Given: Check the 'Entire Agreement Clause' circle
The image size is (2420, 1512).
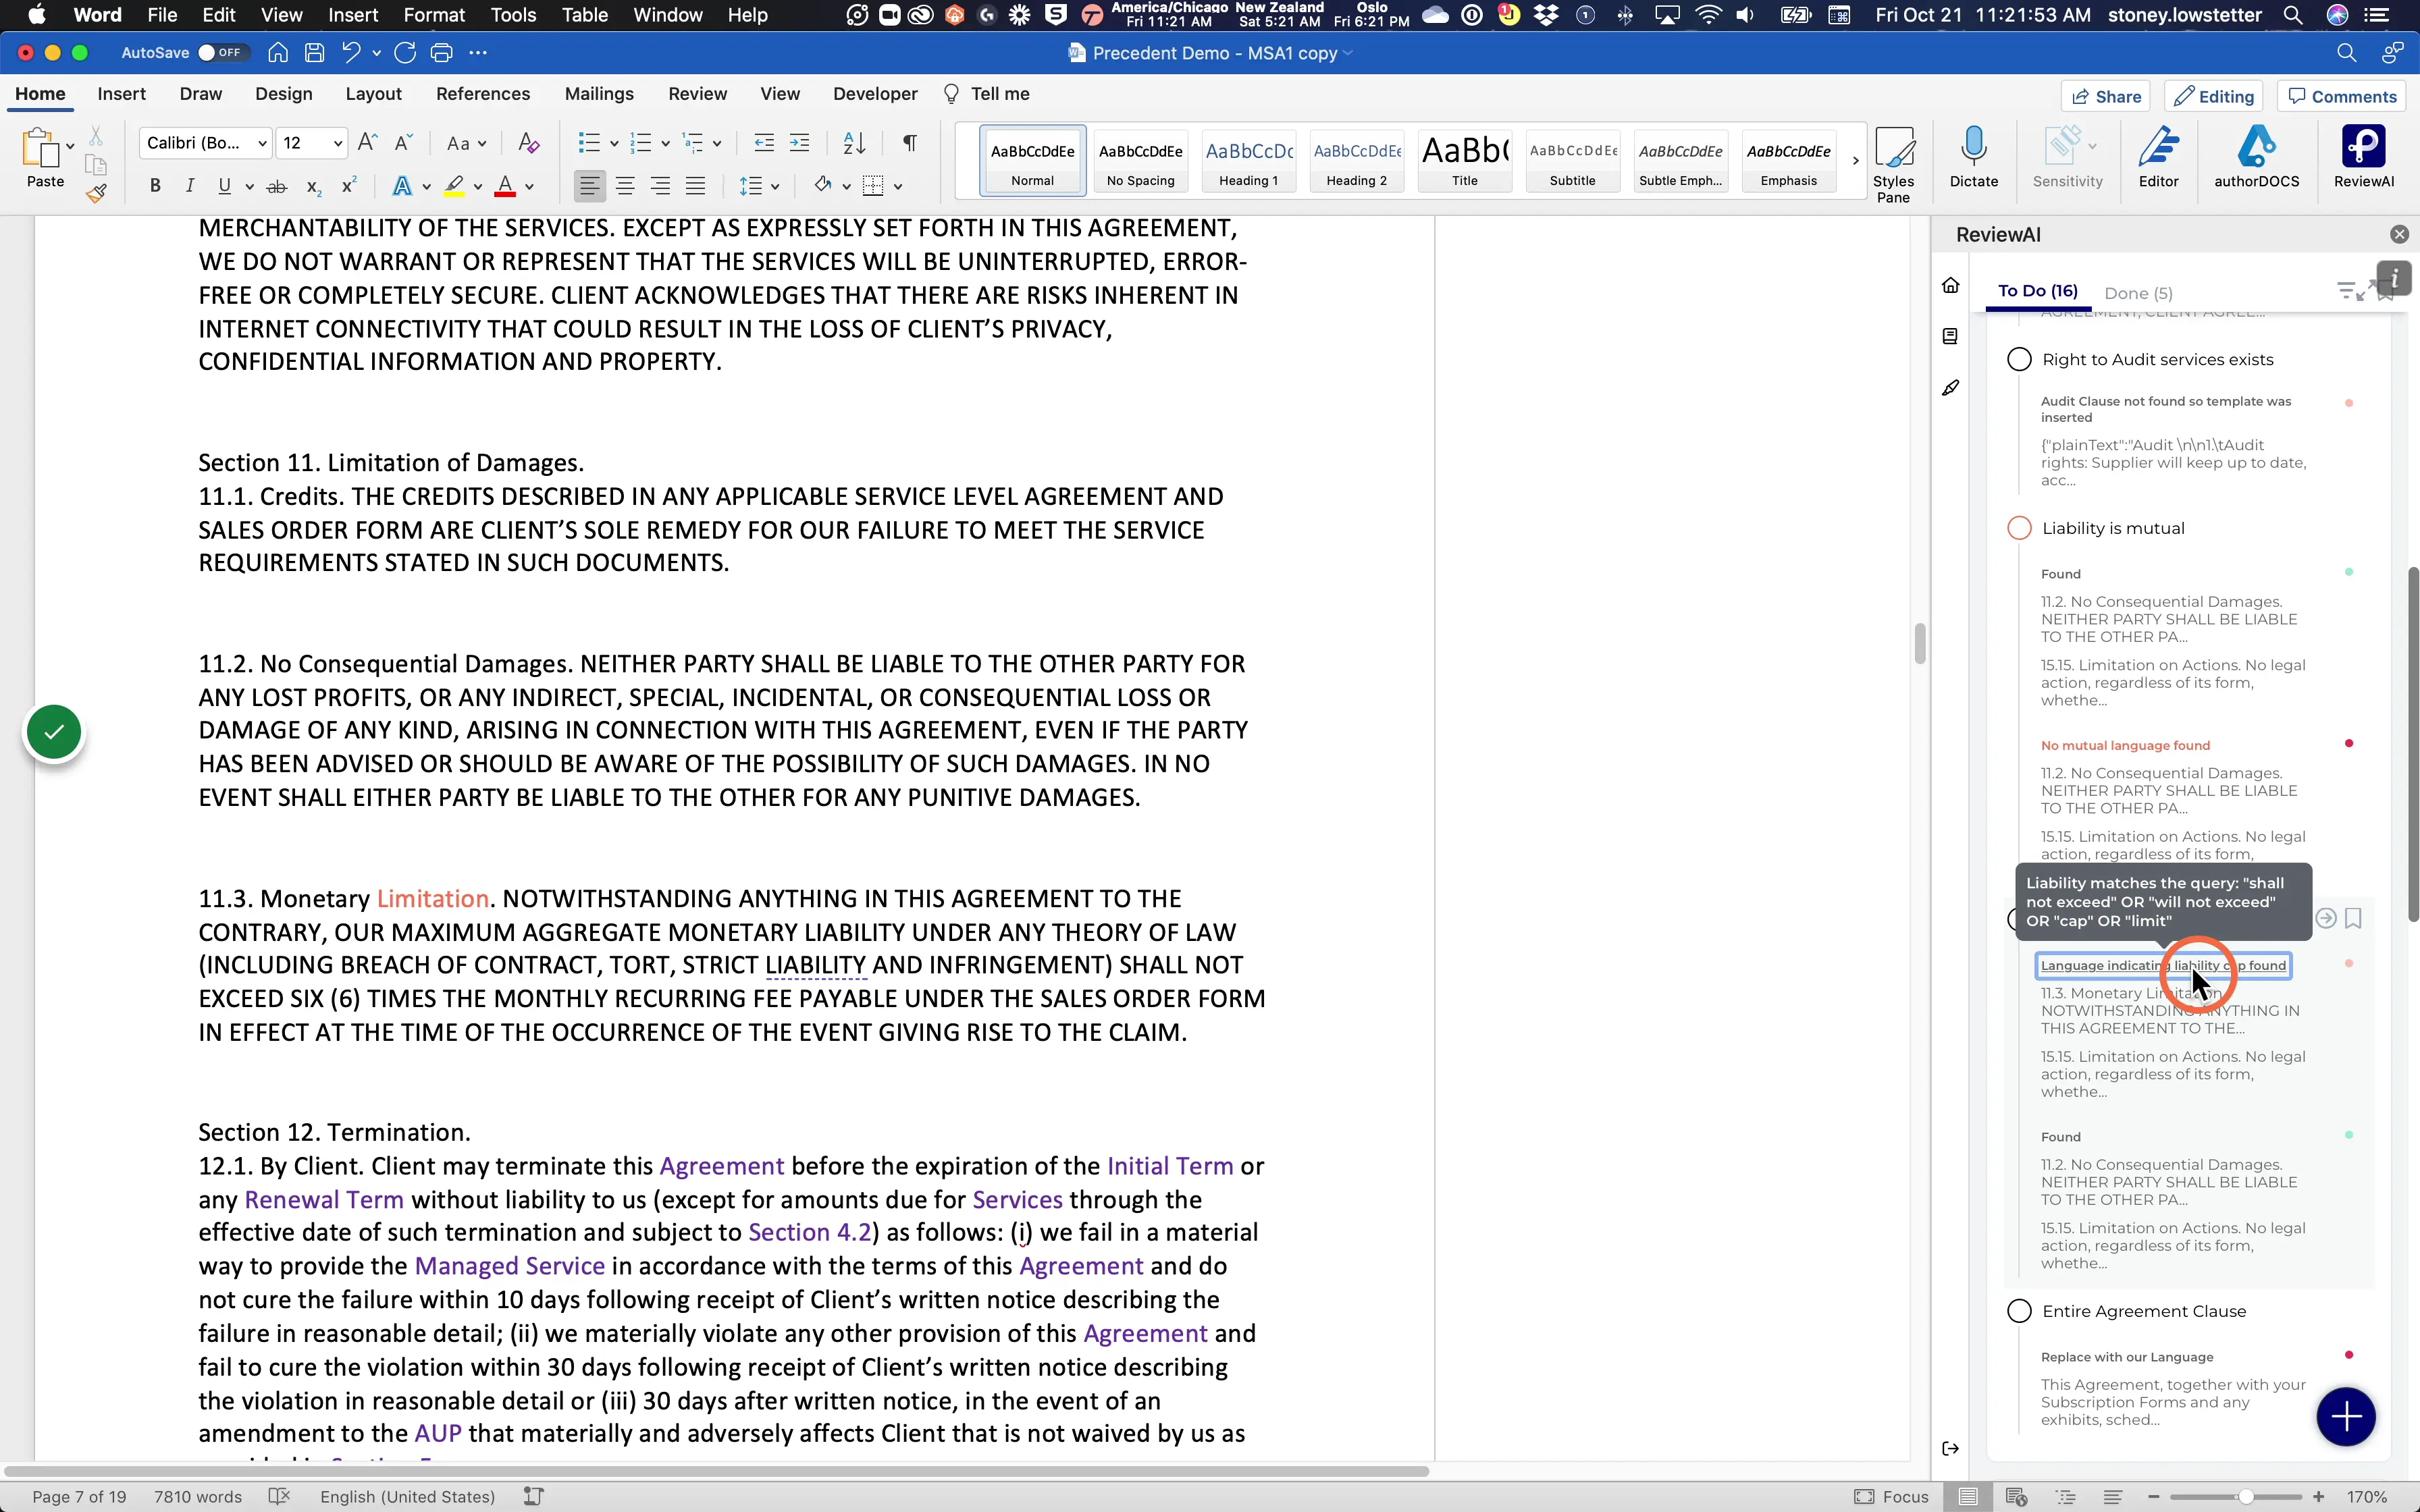Looking at the screenshot, I should point(2019,1311).
